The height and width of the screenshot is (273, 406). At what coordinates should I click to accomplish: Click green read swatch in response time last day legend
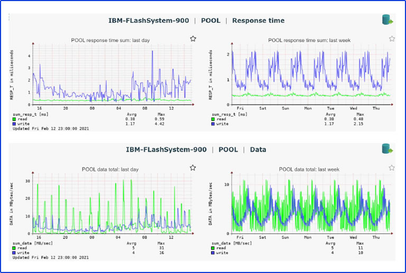pos(14,119)
